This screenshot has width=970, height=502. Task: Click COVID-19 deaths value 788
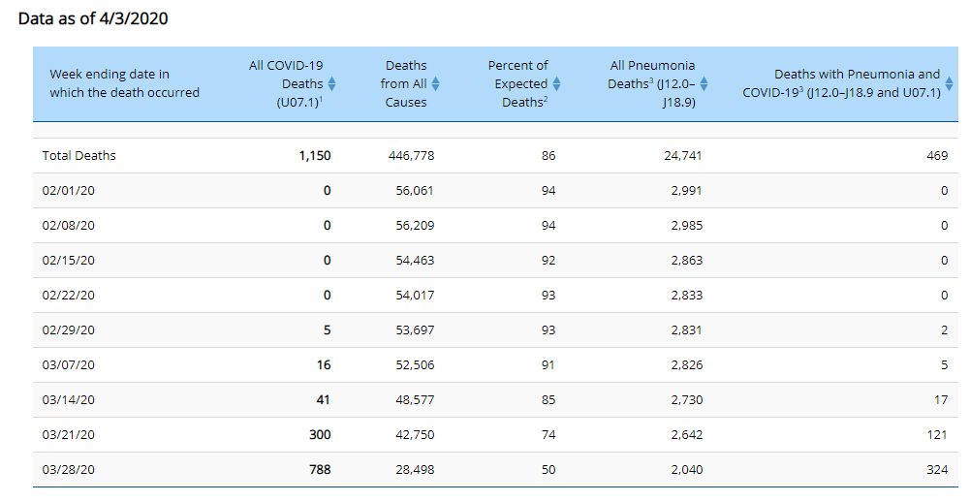tap(320, 469)
